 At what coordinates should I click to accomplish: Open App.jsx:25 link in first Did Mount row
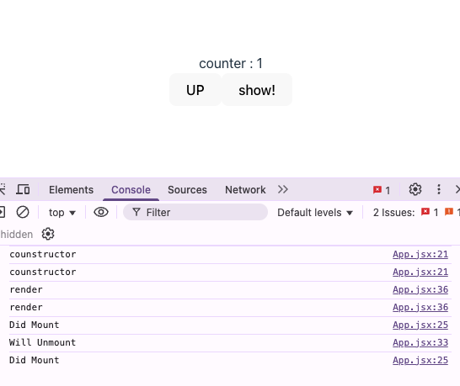coord(420,325)
